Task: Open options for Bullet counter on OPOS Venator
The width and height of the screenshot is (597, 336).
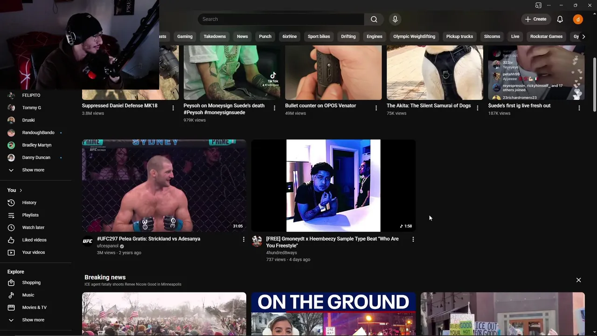Action: pyautogui.click(x=376, y=108)
